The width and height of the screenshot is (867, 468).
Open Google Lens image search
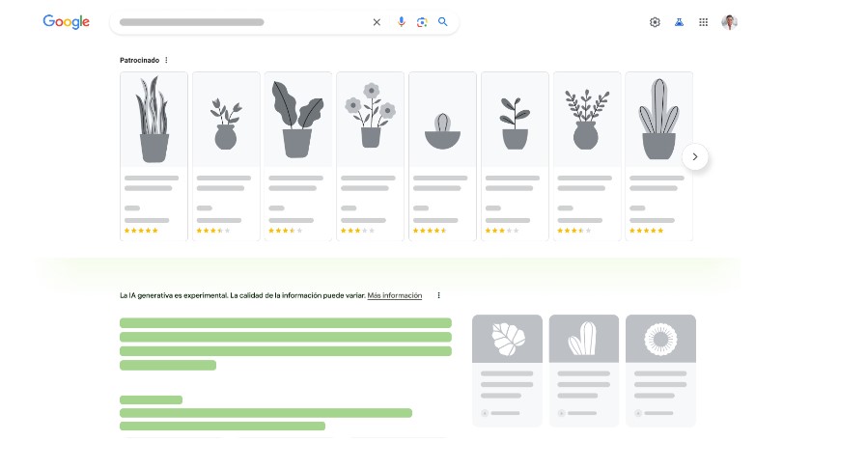point(422,22)
